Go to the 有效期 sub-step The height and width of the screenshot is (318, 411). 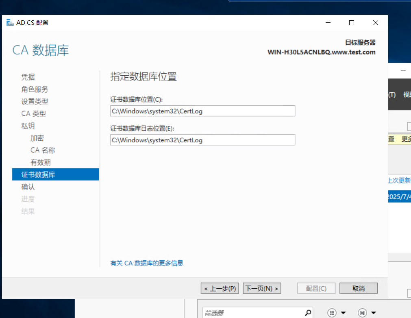click(40, 163)
